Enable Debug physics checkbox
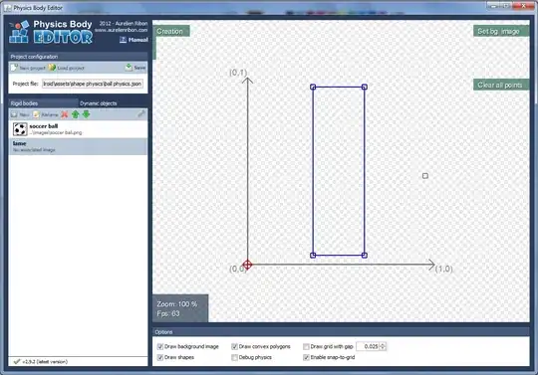Screen dimensions: 538x375 [x=234, y=357]
